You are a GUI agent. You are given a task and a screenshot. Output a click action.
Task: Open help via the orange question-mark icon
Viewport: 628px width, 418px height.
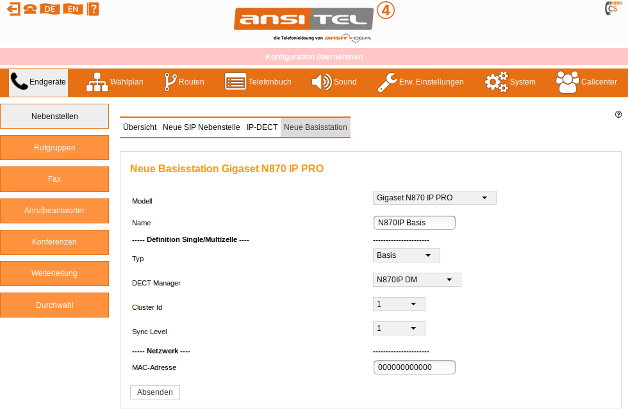[94, 9]
